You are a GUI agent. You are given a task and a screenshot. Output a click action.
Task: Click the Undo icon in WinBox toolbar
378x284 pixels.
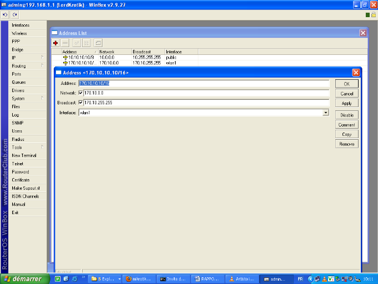click(5, 15)
